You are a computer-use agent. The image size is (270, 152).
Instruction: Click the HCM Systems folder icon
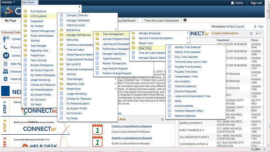pyautogui.click(x=25, y=16)
